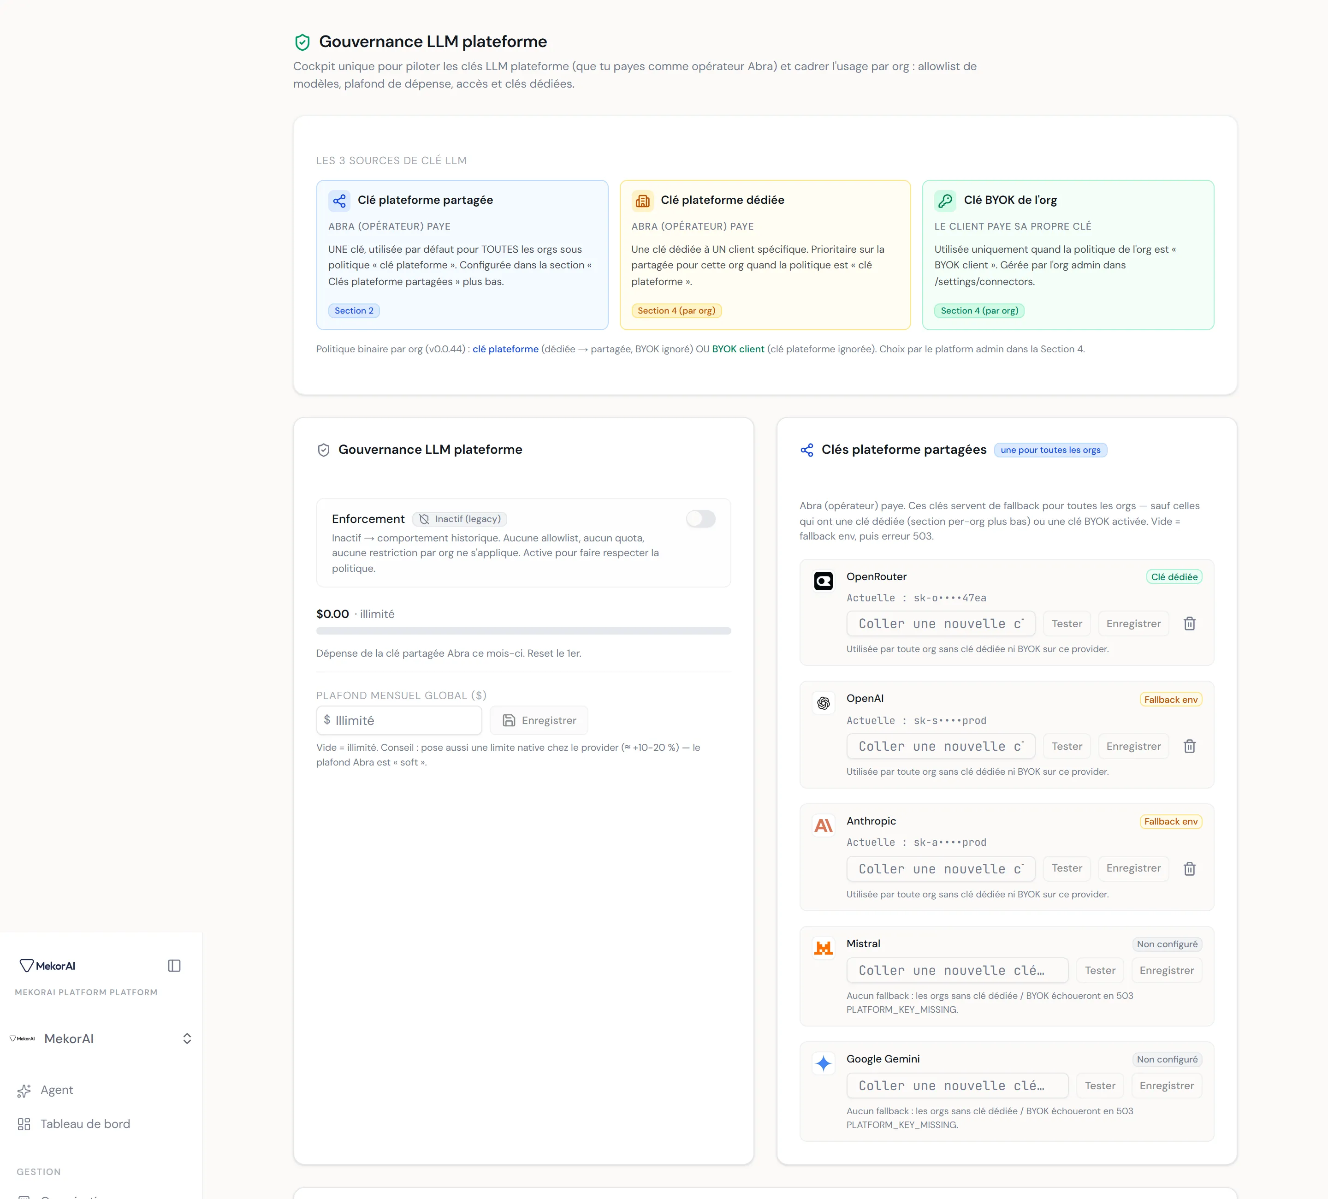1328x1199 pixels.
Task: Click the share icon on Clé plateforme partagée card
Action: [339, 200]
